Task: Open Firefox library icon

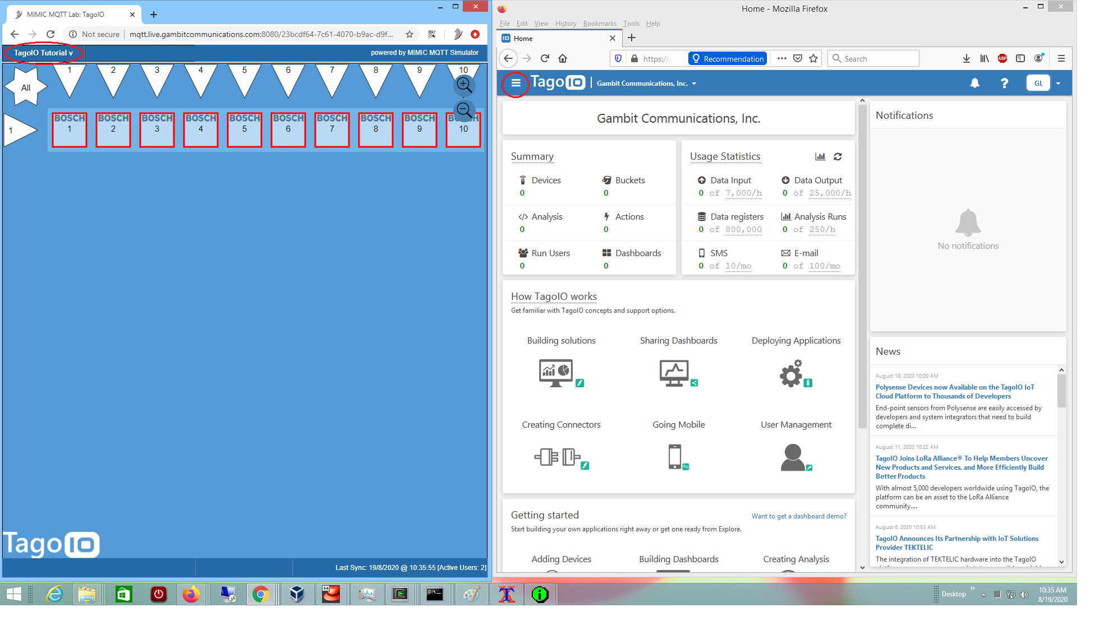Action: tap(985, 58)
